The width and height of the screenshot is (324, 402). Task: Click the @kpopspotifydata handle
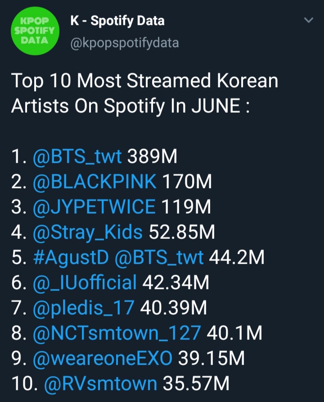click(x=125, y=43)
